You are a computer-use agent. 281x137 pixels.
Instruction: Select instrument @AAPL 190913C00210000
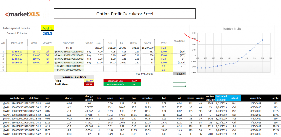(x=69, y=55)
